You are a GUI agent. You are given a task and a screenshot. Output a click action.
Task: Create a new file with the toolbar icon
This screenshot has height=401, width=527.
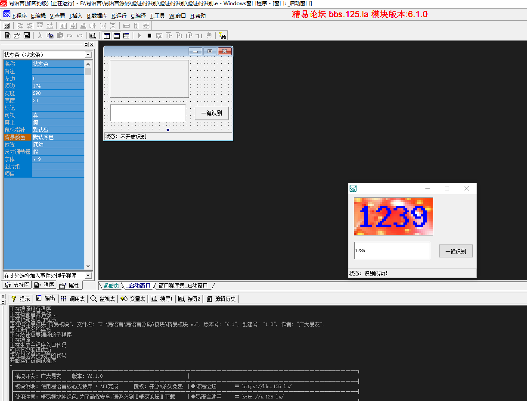(x=8, y=35)
